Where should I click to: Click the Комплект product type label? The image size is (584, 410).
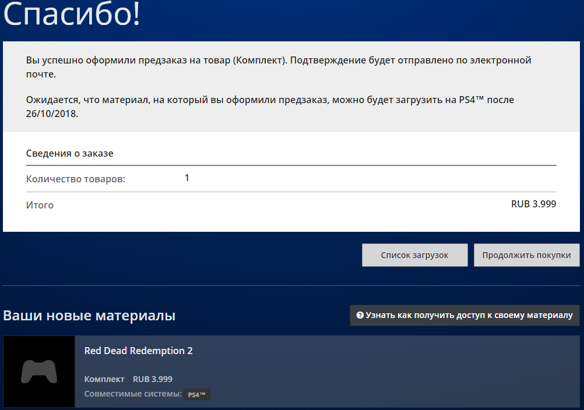tap(104, 379)
